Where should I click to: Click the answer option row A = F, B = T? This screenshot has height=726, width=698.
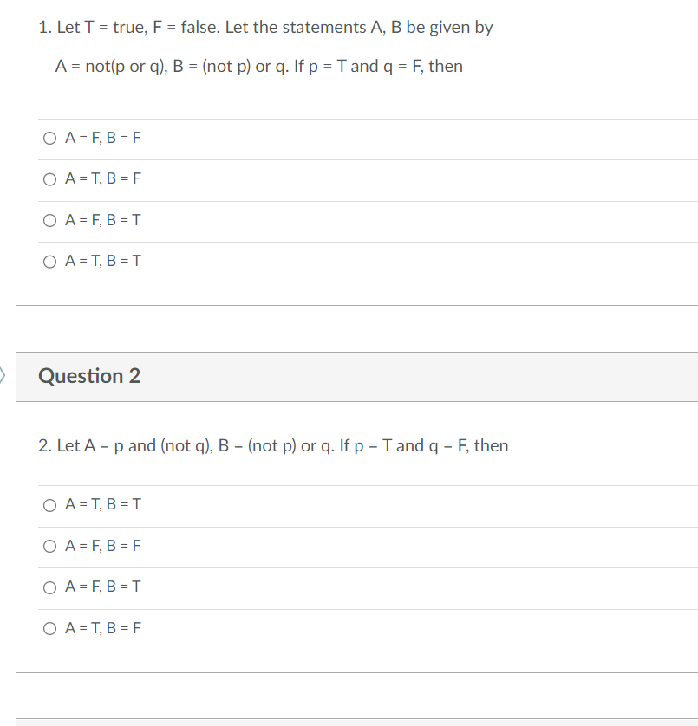click(103, 220)
